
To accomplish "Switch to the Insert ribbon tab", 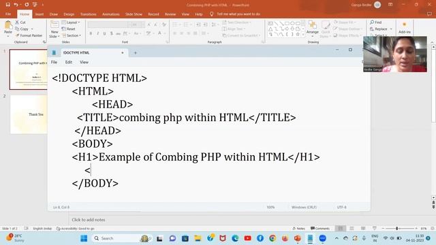I will (x=40, y=14).
